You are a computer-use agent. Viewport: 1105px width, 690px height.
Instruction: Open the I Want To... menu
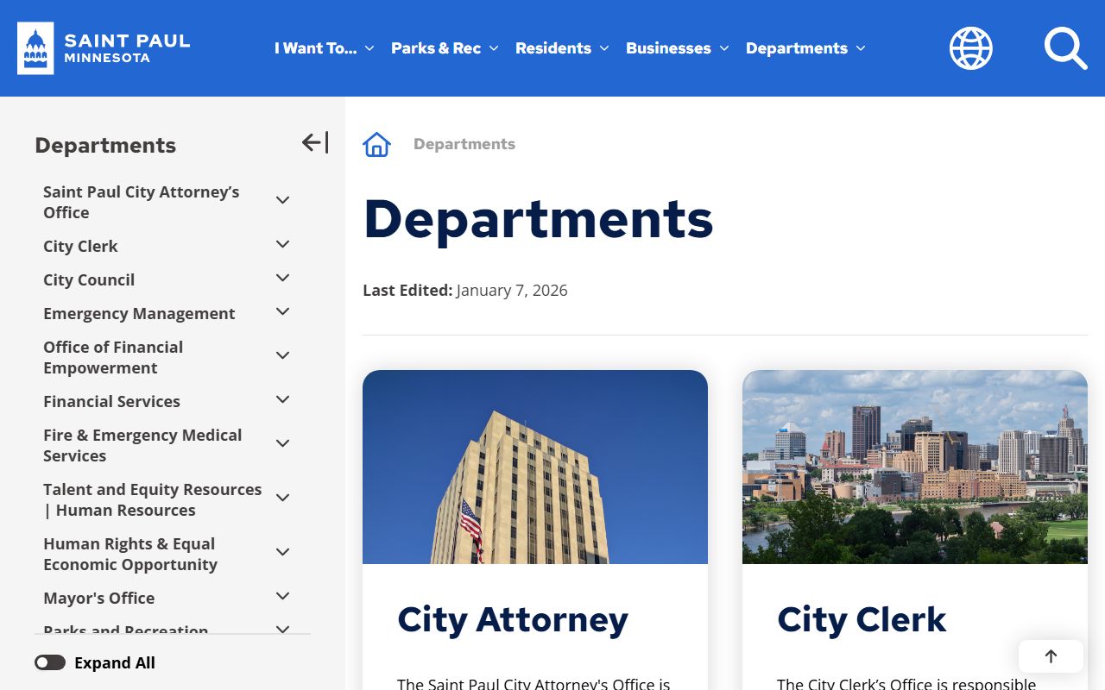(x=325, y=48)
